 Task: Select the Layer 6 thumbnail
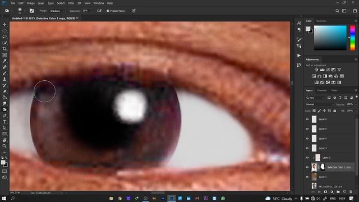click(314, 119)
